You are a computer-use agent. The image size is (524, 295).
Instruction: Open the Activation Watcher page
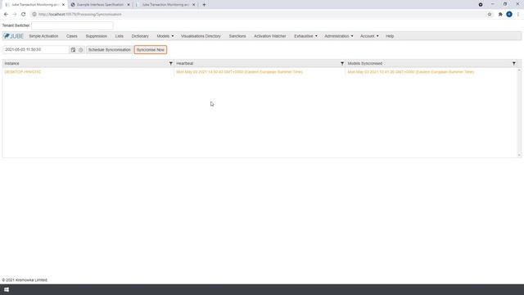pyautogui.click(x=270, y=36)
